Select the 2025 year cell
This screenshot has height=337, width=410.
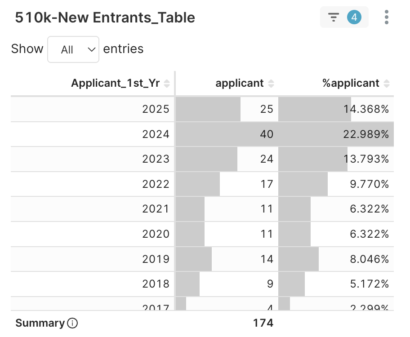(x=156, y=109)
